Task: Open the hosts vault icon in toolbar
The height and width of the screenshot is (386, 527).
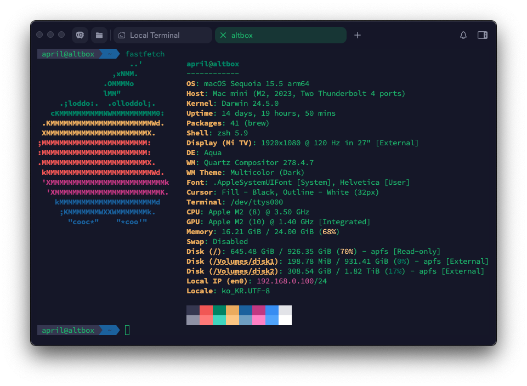Action: (x=80, y=35)
